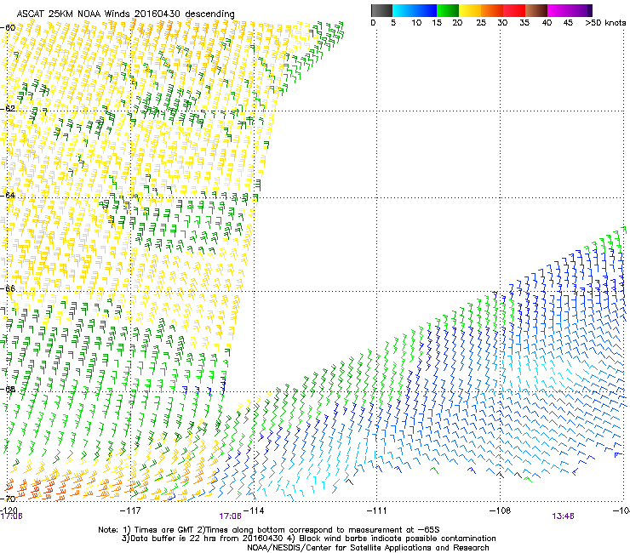This screenshot has height=553, width=630.
Task: Click the '>50 knots' legend label
Action: (605, 22)
